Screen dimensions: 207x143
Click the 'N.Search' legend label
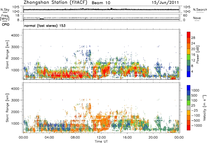click(200, 10)
